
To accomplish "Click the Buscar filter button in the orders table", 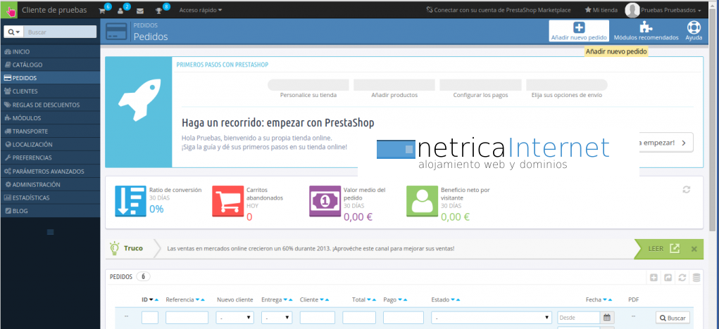I will 673,318.
